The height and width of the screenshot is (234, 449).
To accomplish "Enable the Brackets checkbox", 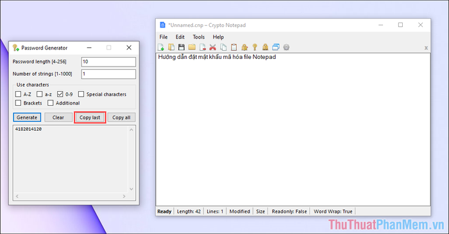I will (19, 103).
